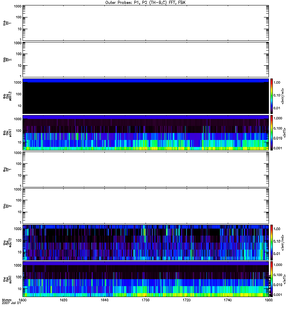Click the THC electric field mV/m color bar
Viewport: 291px width, 311px height.
[x=272, y=242]
